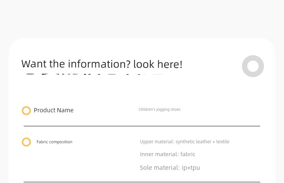Click the Sole material label
284x183 pixels.
point(160,167)
